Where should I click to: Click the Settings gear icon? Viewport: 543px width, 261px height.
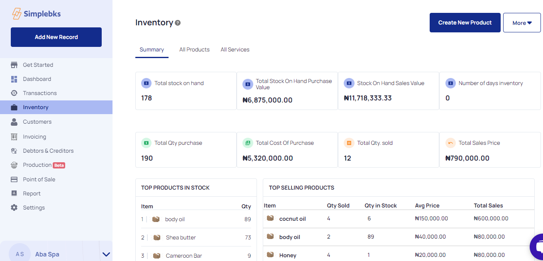point(14,207)
